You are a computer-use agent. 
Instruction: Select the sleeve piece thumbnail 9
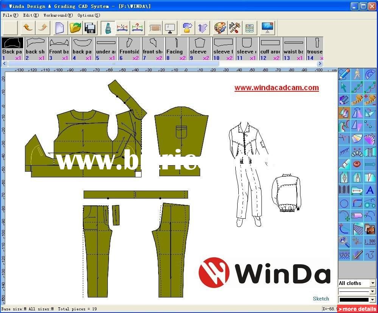pos(200,49)
